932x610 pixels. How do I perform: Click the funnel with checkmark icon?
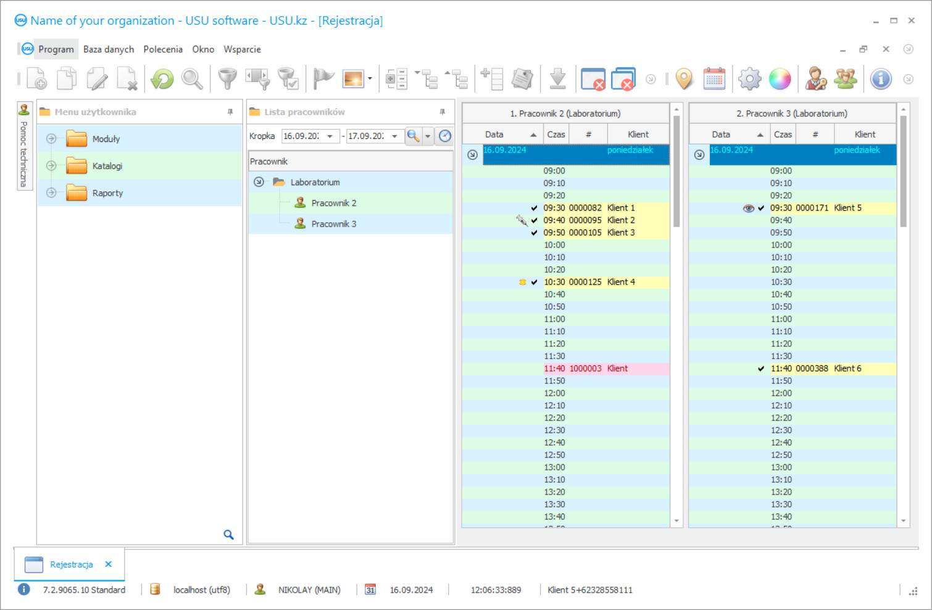[x=288, y=79]
